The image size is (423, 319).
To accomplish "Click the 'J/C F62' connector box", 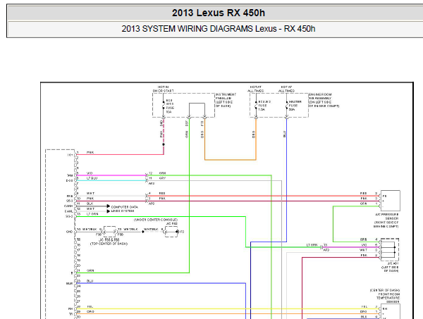I will (171, 232).
